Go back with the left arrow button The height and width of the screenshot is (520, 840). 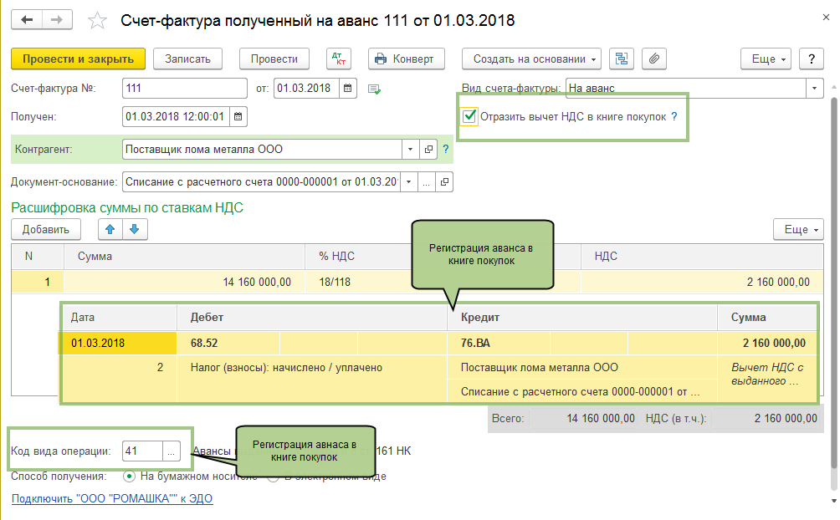coord(26,20)
